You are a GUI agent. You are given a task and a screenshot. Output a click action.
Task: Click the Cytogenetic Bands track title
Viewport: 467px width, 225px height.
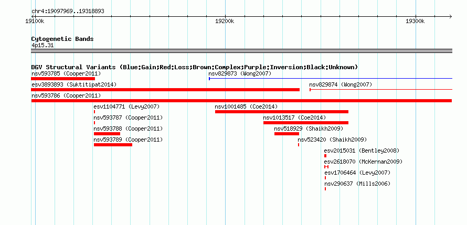(62, 39)
